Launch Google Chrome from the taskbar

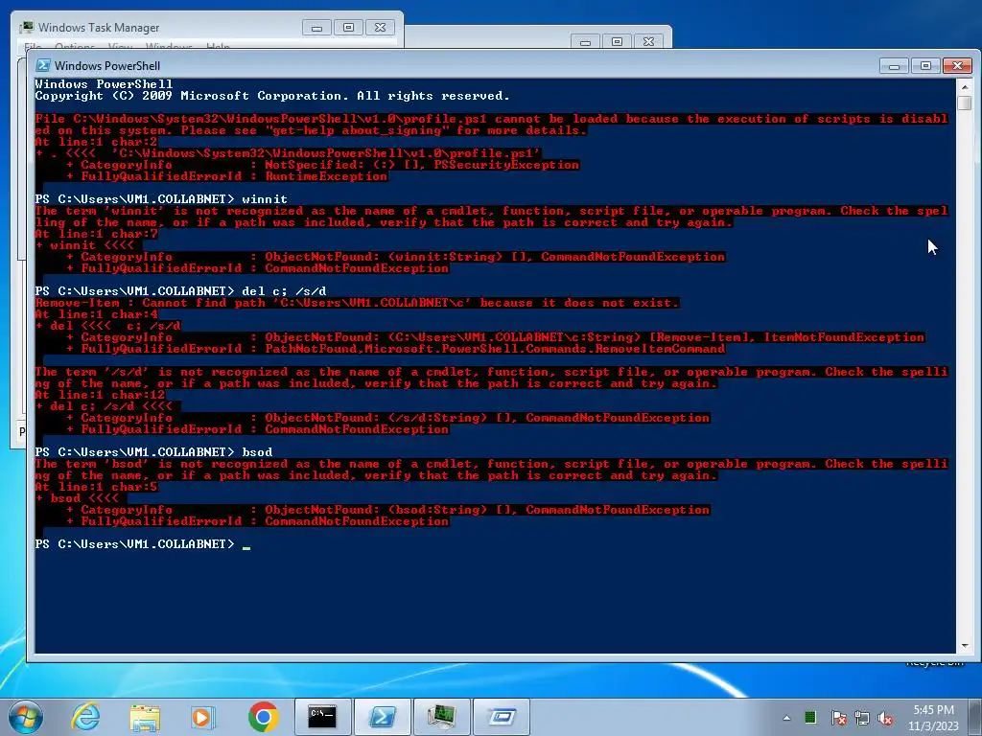[264, 717]
